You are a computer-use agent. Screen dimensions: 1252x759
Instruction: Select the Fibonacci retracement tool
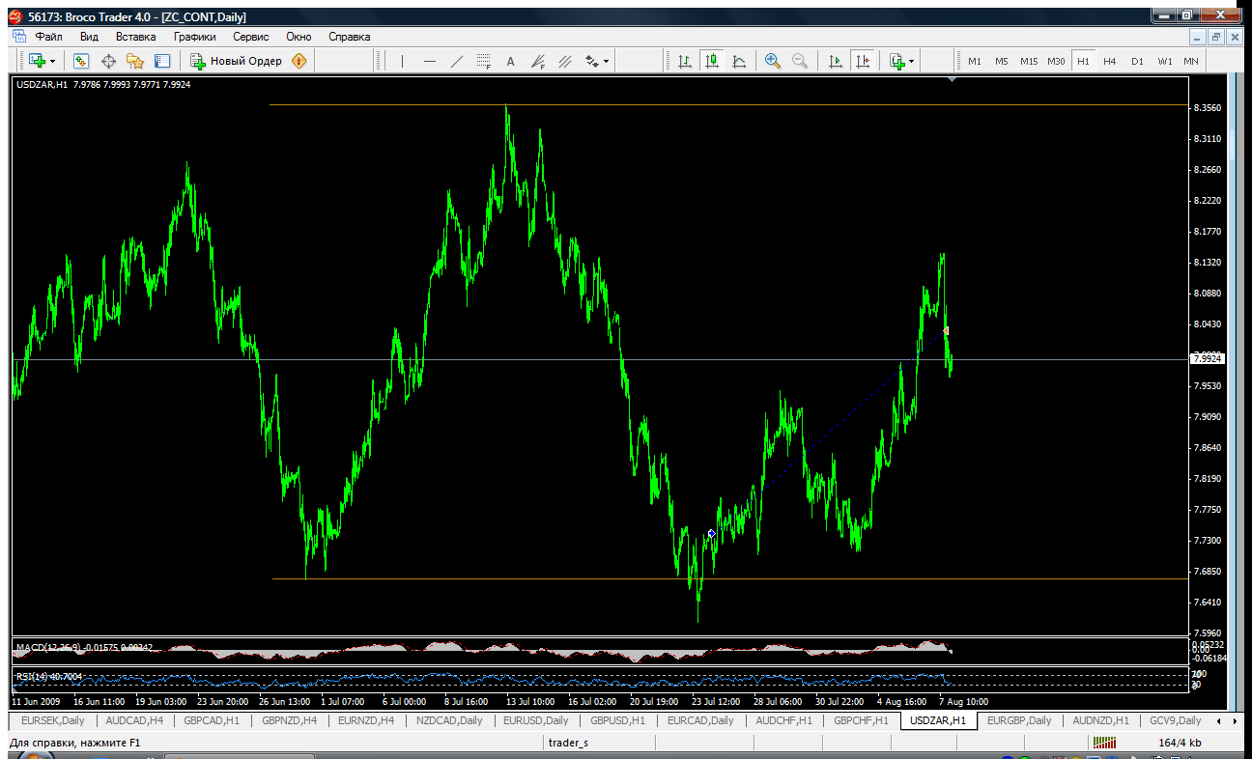point(484,61)
